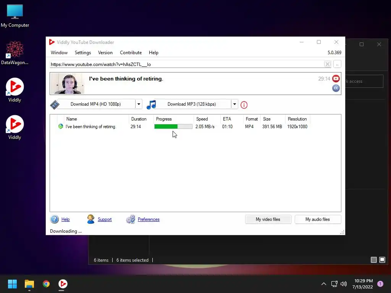This screenshot has width=391, height=293.
Task: Clear the URL with the X icon
Action: (x=327, y=64)
